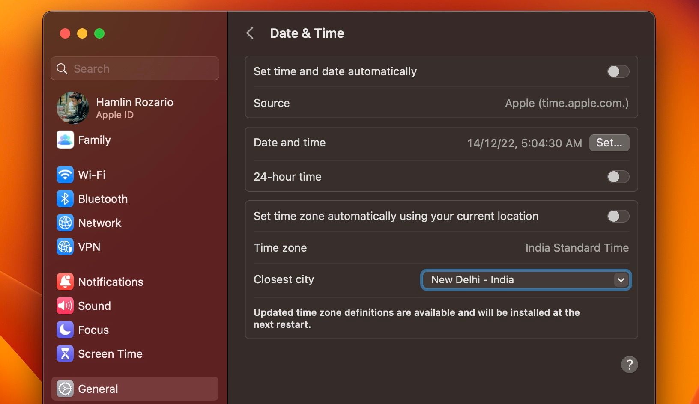
Task: Open Notifications settings via bell icon
Action: (x=65, y=282)
